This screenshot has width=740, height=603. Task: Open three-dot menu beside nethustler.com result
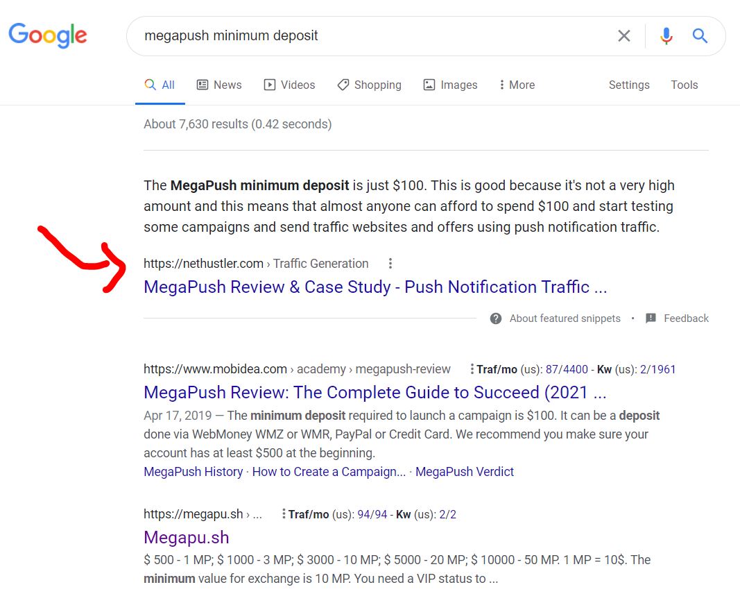tap(390, 264)
